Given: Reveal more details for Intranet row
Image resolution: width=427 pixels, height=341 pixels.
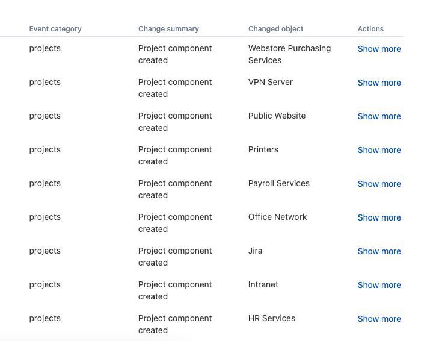Looking at the screenshot, I should pyautogui.click(x=379, y=285).
